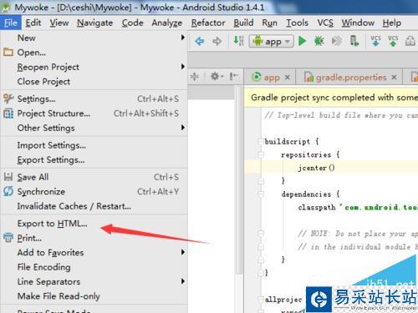This screenshot has height=313, width=418.
Task: Select Export to HTML... item
Action: pos(94,224)
